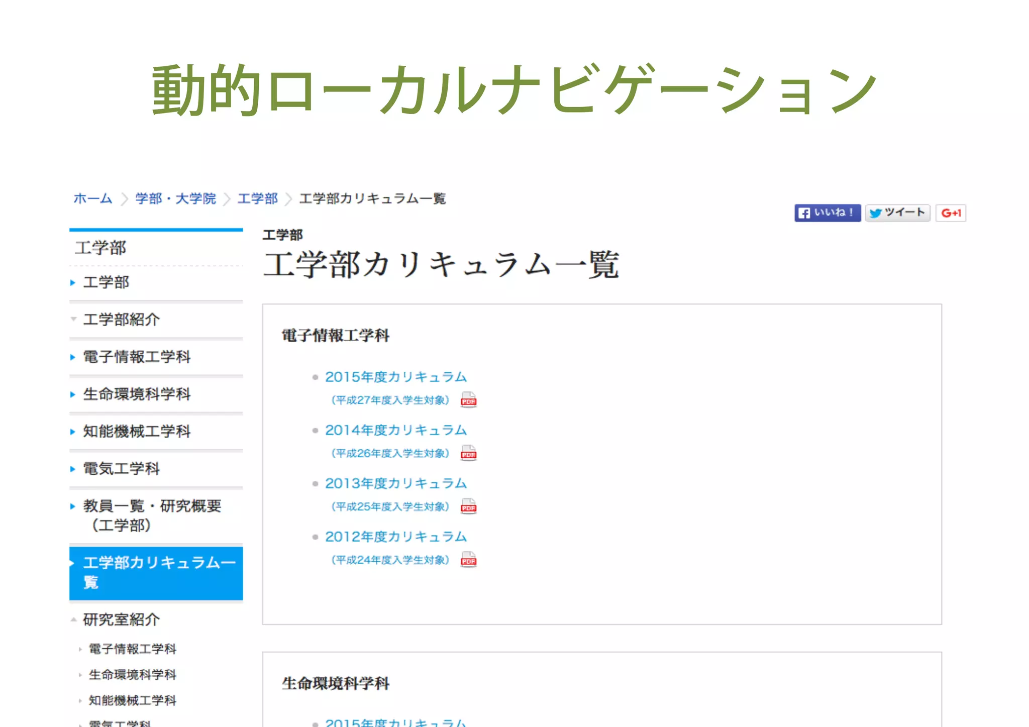Open PDF icon for 平成27年度入学生対象

pyautogui.click(x=468, y=400)
